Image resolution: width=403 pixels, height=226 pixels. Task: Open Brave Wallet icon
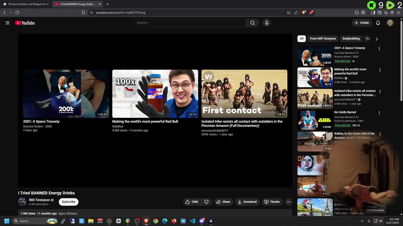(x=379, y=13)
